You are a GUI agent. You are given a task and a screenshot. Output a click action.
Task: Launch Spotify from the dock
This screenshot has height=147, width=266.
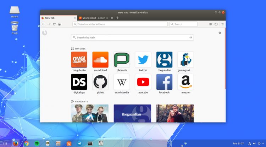37,143
